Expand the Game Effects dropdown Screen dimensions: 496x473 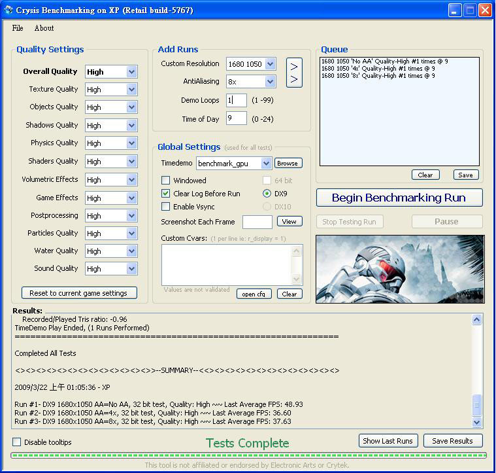(x=131, y=198)
